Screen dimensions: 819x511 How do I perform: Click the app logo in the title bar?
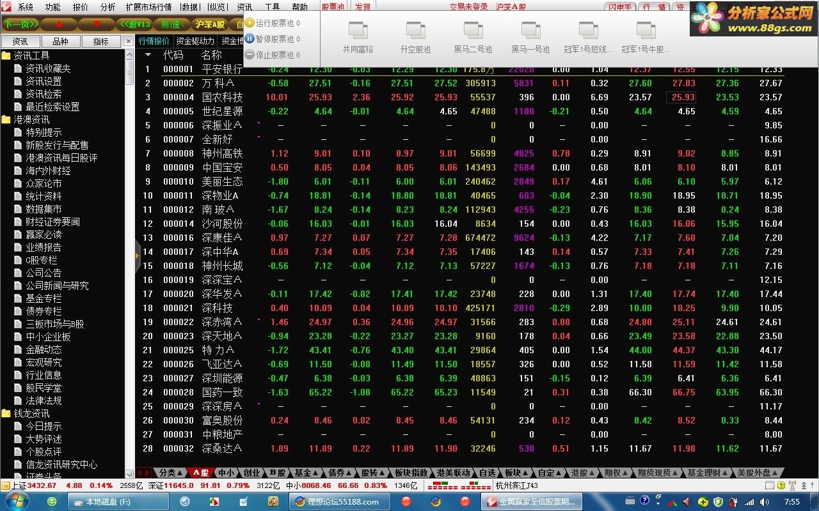tap(8, 7)
